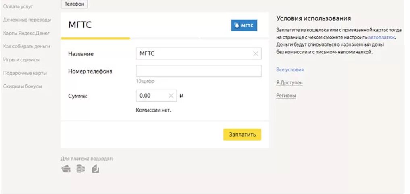The width and height of the screenshot is (410, 194).
Task: Click the coins wallet payment icon
Action: click(x=81, y=169)
